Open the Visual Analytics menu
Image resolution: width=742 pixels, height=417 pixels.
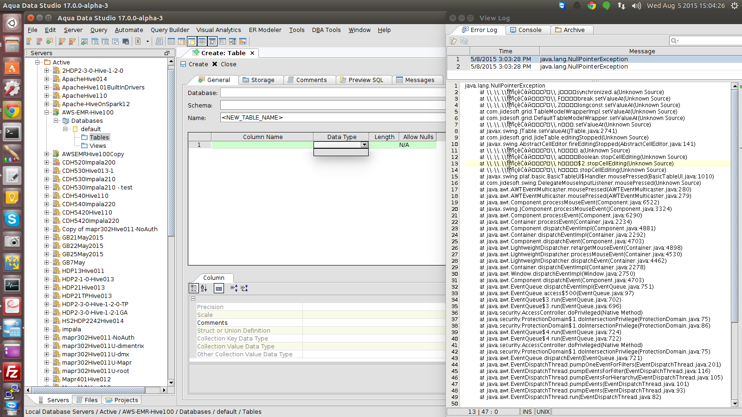tap(218, 30)
